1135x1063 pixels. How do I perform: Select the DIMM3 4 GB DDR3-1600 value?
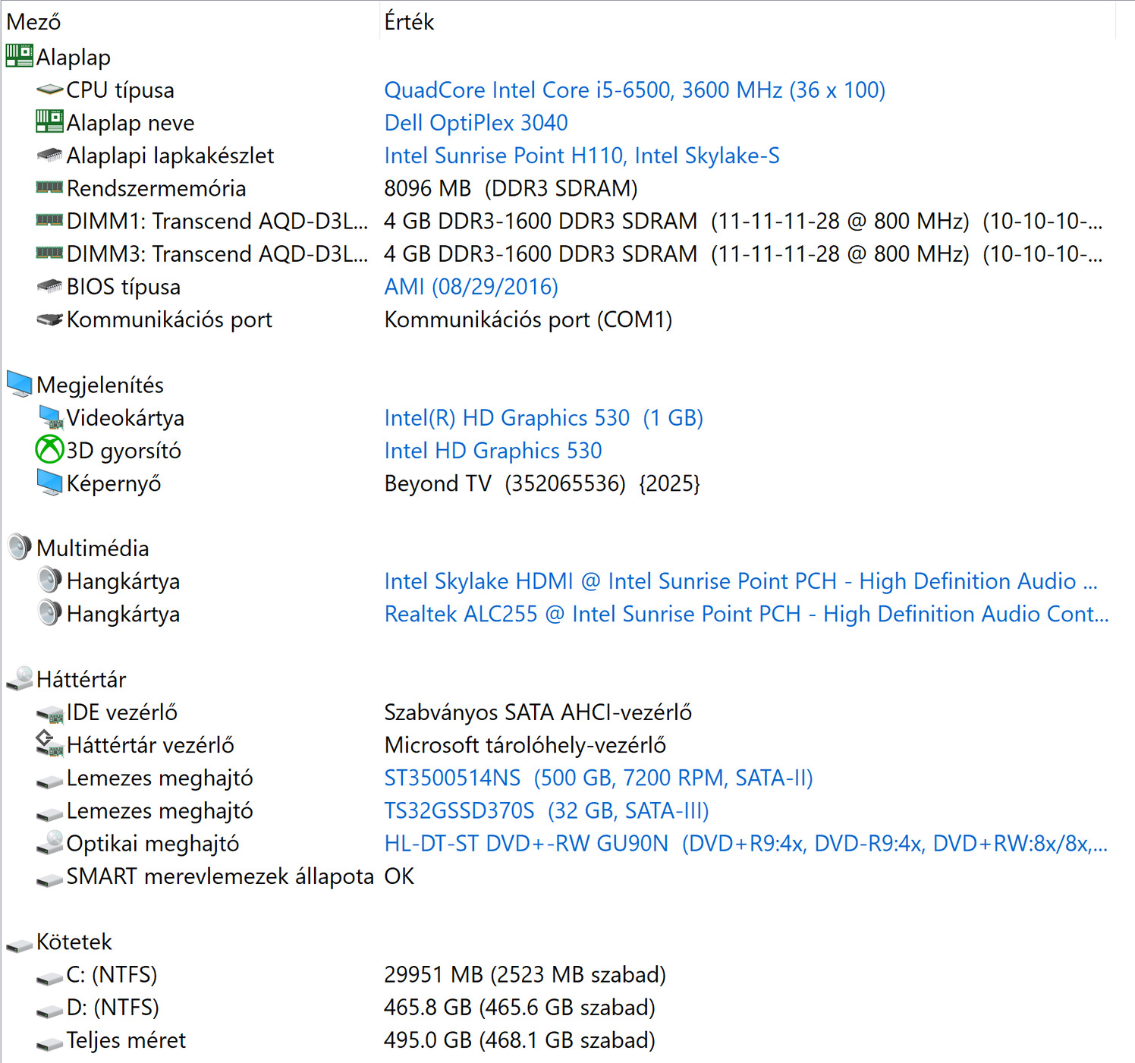point(744,253)
